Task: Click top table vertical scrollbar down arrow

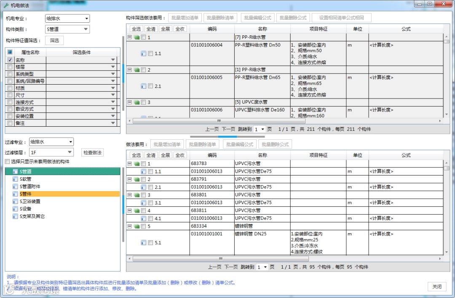Action: pos(446,114)
